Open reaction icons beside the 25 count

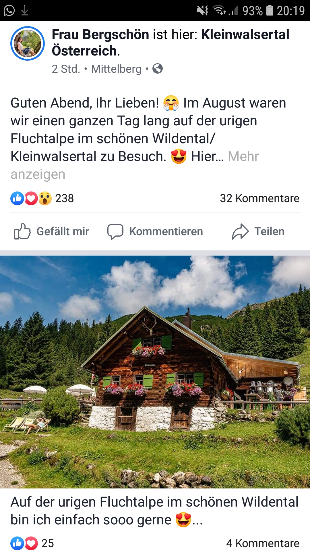click(24, 543)
